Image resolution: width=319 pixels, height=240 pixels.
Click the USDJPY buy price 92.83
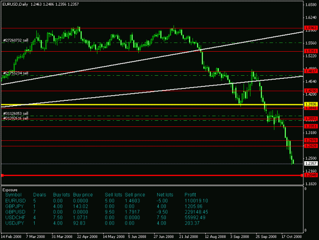[79, 223]
